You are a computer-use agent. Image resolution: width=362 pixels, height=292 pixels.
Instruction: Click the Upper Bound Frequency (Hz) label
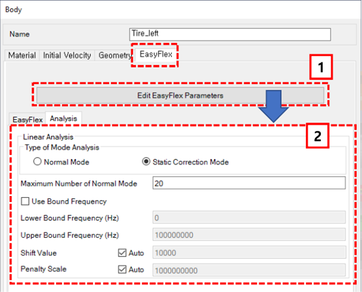pyautogui.click(x=70, y=235)
